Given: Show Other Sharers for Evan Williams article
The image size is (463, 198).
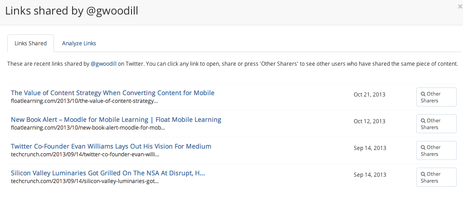Looking at the screenshot, I should tap(436, 150).
